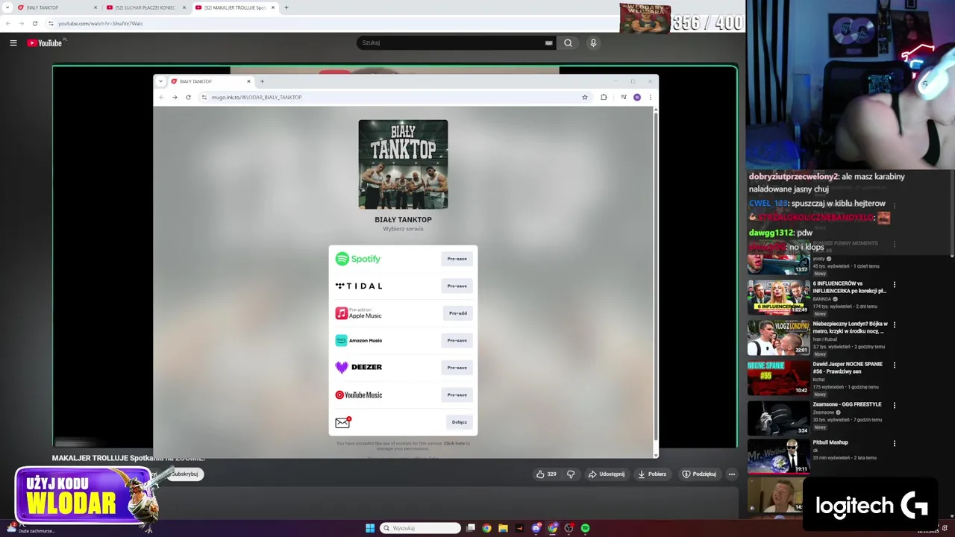Go forward in outer browser window
The image size is (955, 537).
click(21, 23)
